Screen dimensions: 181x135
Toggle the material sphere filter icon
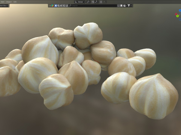pos(58,6)
